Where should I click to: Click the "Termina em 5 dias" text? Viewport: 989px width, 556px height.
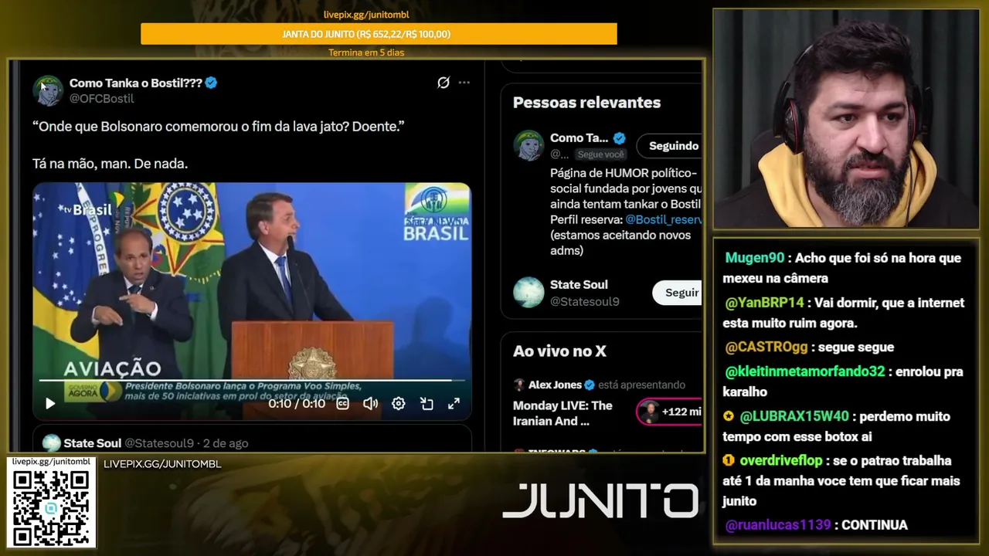tap(366, 53)
